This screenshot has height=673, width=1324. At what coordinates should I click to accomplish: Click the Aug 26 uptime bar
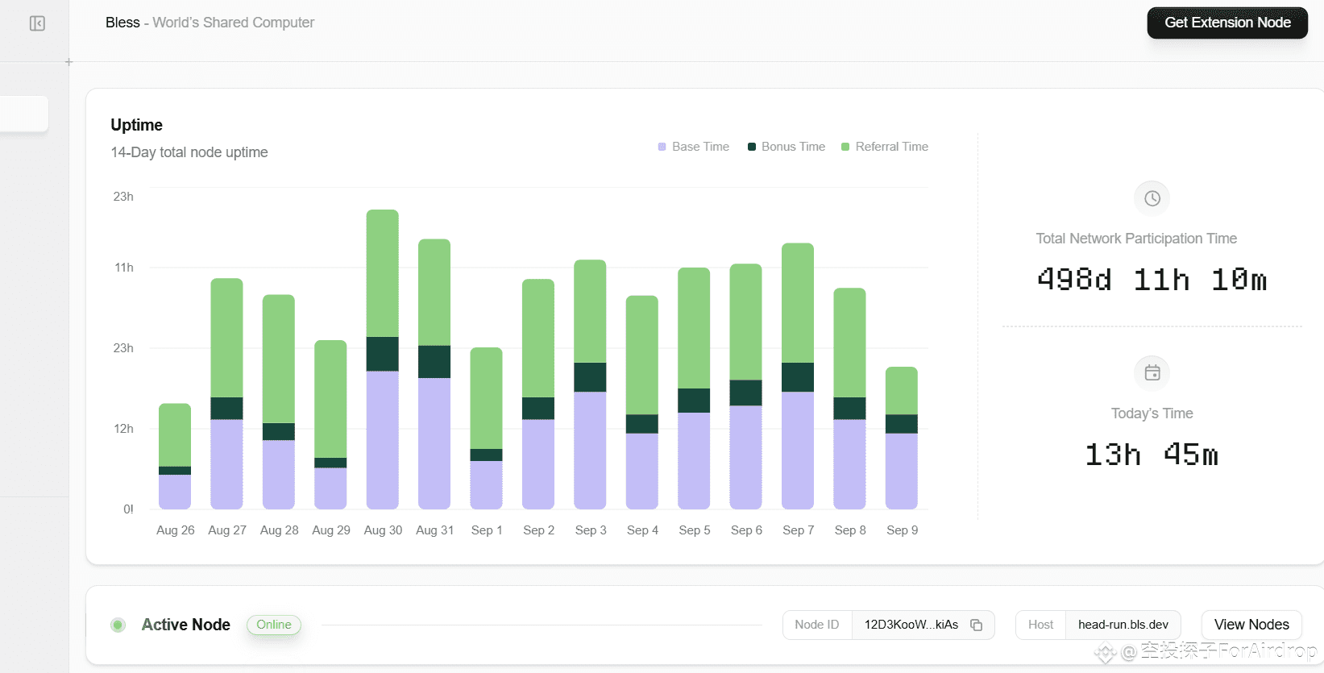coord(175,456)
